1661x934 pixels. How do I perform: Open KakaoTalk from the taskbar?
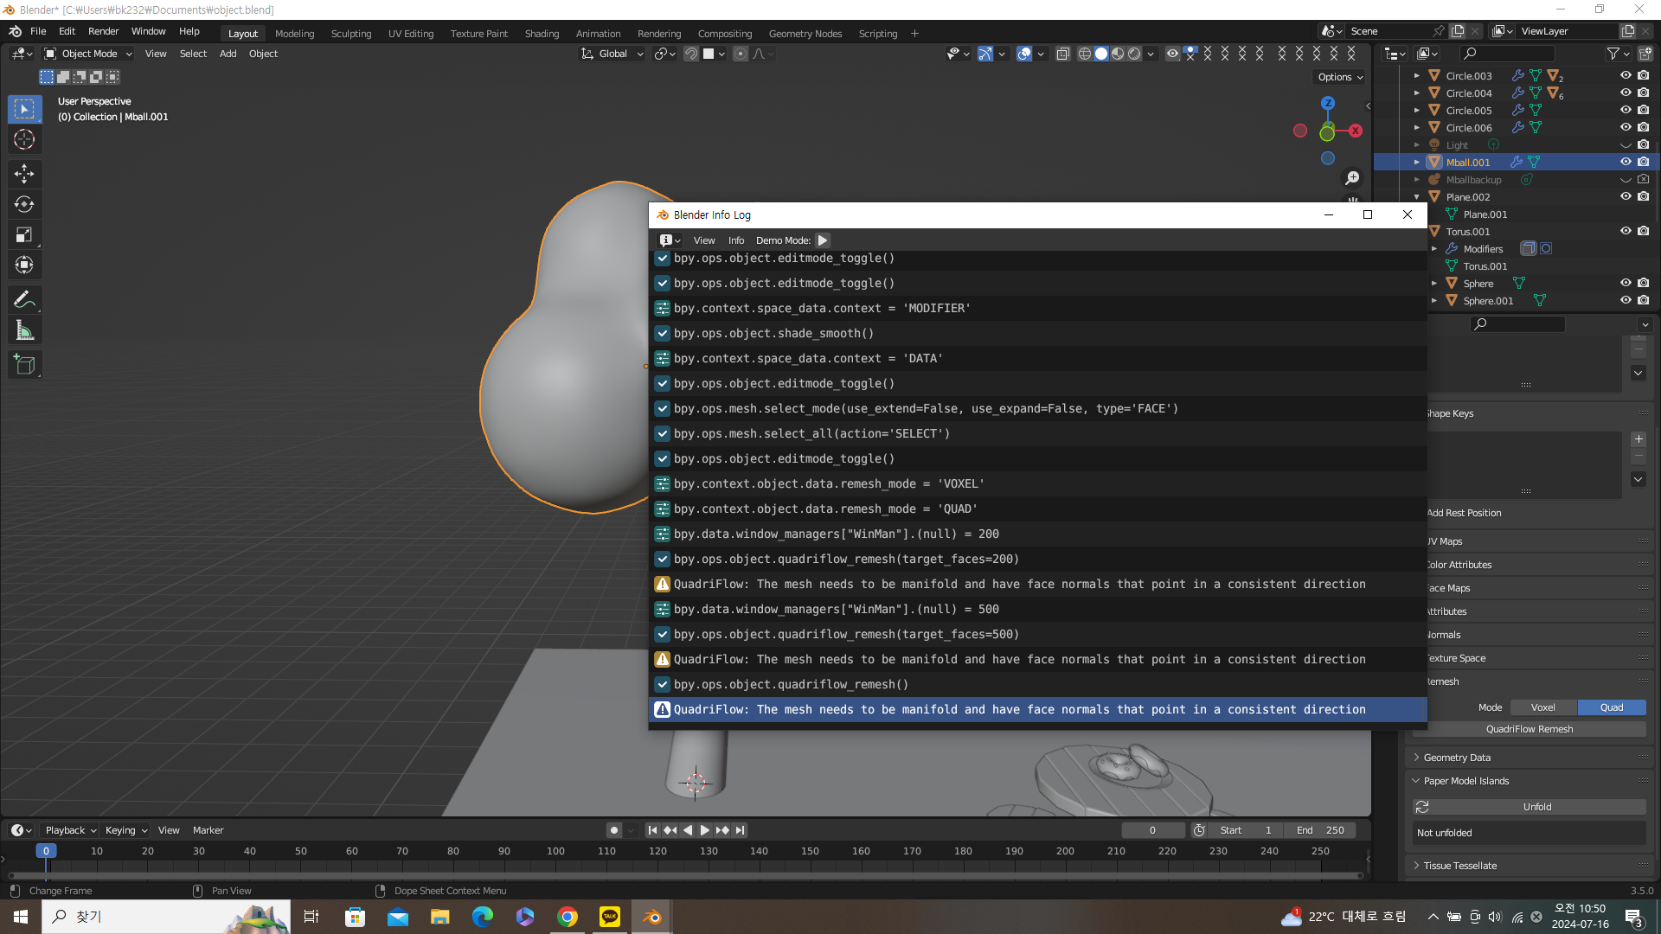610,917
